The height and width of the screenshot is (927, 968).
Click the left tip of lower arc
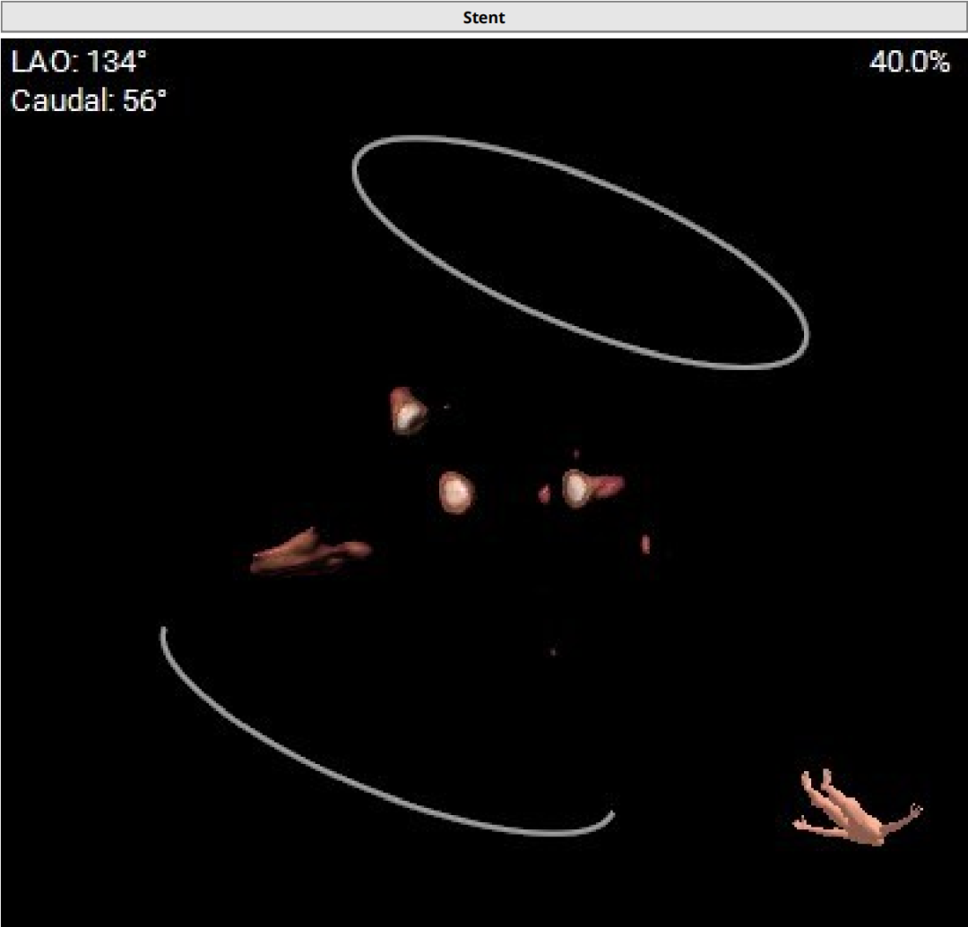[164, 632]
